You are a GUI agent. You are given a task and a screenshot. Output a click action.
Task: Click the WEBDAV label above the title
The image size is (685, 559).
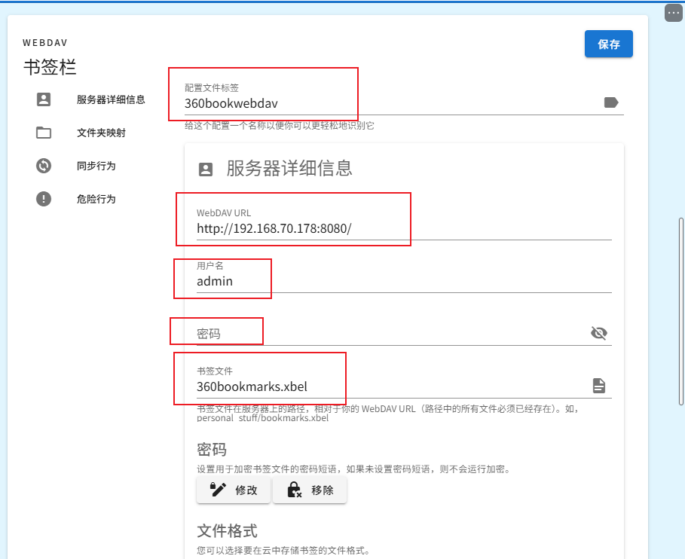45,43
